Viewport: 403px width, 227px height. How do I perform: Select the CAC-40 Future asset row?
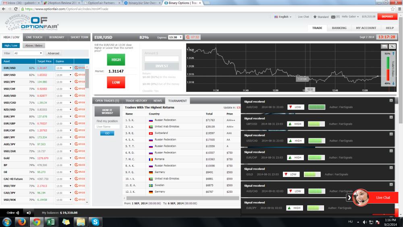[44, 179]
